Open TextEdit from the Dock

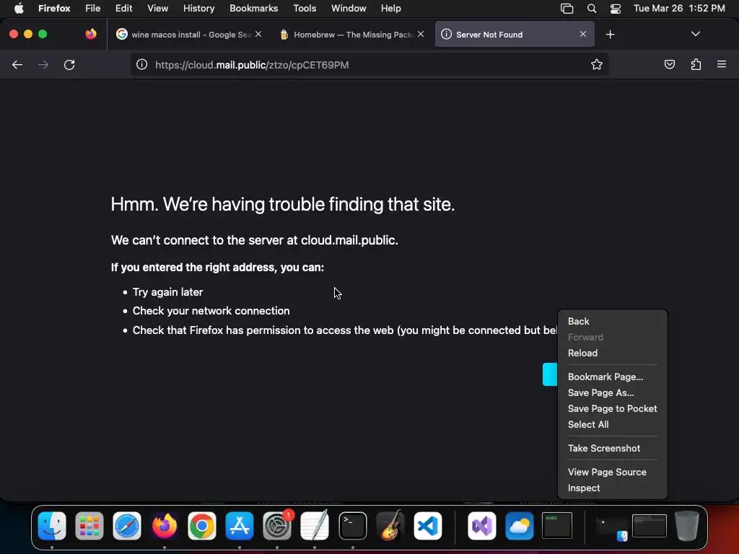point(315,526)
